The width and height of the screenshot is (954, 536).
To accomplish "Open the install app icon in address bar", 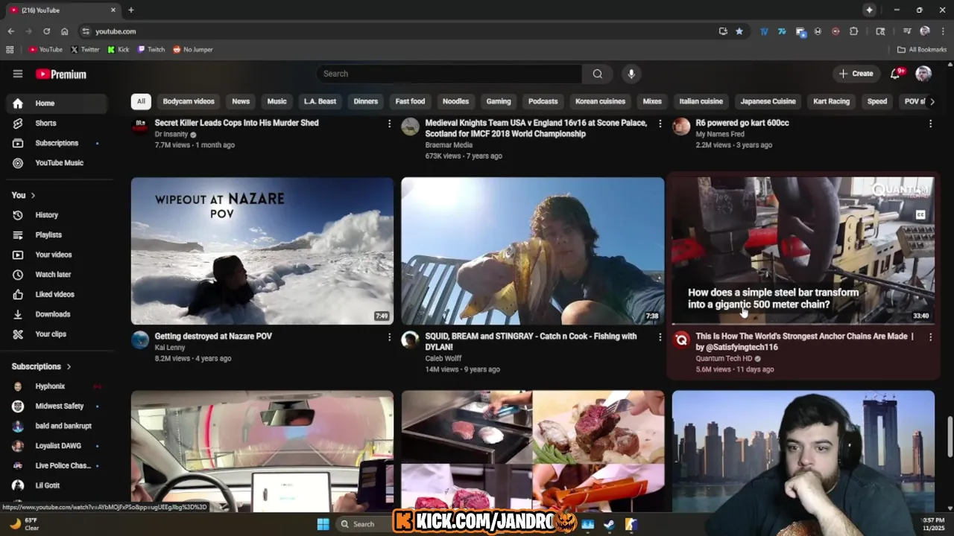I will click(x=723, y=31).
